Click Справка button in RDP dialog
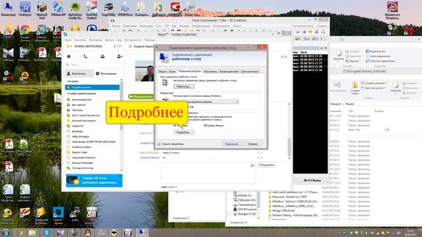This screenshot has width=422, height=237. pyautogui.click(x=253, y=144)
